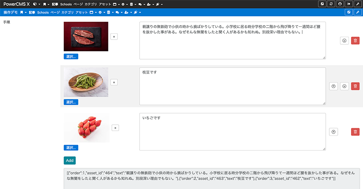Image resolution: width=363 pixels, height=189 pixels.
Task: Open the gear dropdown in blue bar
Action: tap(102, 12)
